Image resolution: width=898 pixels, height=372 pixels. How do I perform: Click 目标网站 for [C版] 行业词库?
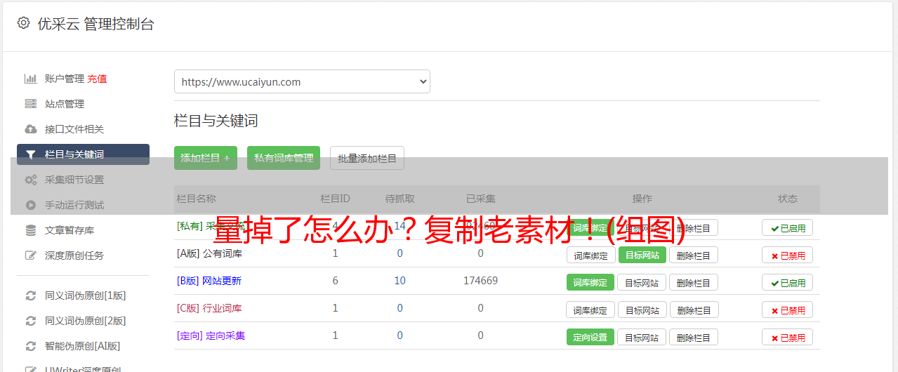[x=642, y=310]
